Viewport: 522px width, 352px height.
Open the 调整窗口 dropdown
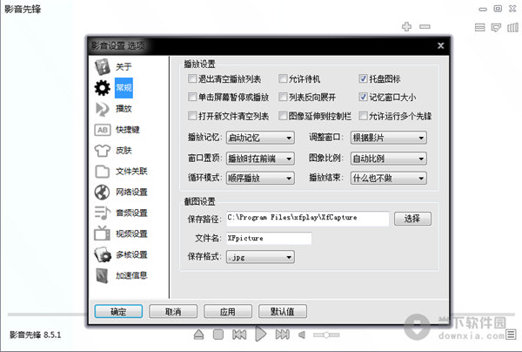coord(389,138)
